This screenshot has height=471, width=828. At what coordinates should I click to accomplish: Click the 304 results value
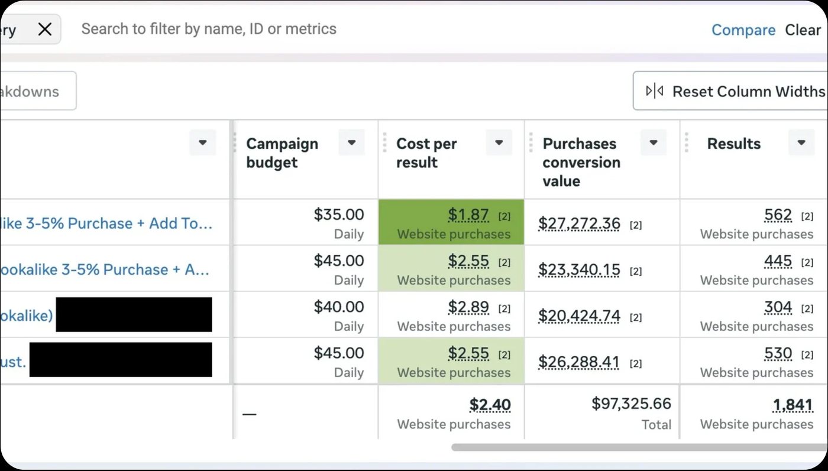778,307
